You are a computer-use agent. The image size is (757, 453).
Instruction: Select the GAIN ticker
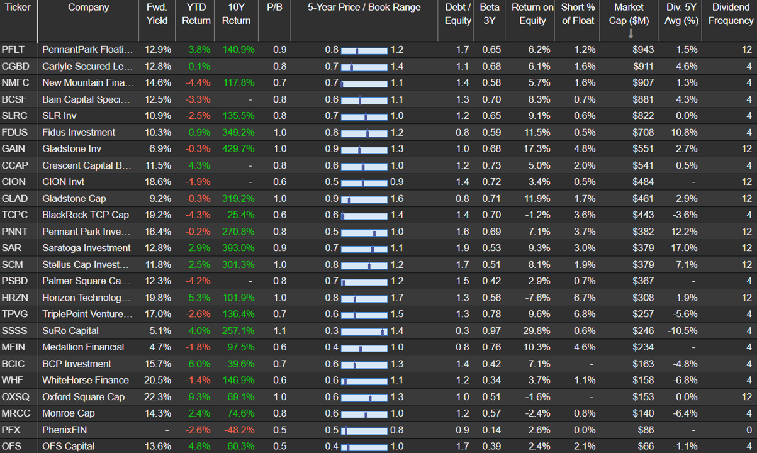(x=13, y=148)
